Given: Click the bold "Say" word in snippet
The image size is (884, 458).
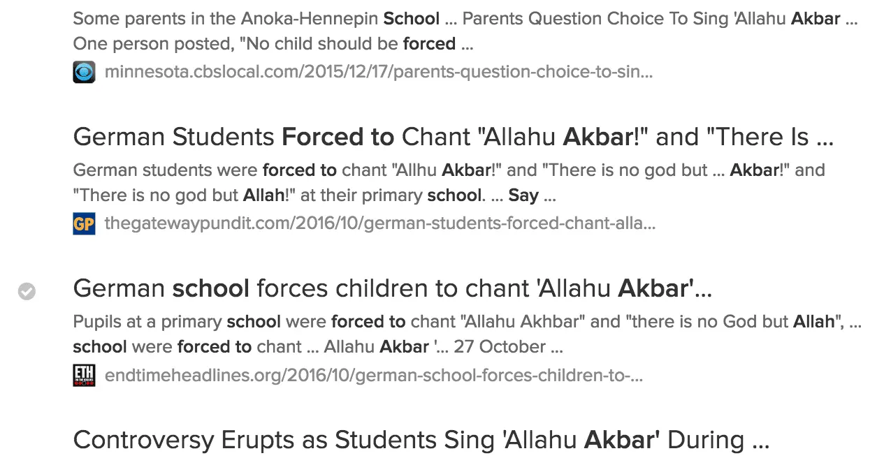Looking at the screenshot, I should click(x=523, y=195).
